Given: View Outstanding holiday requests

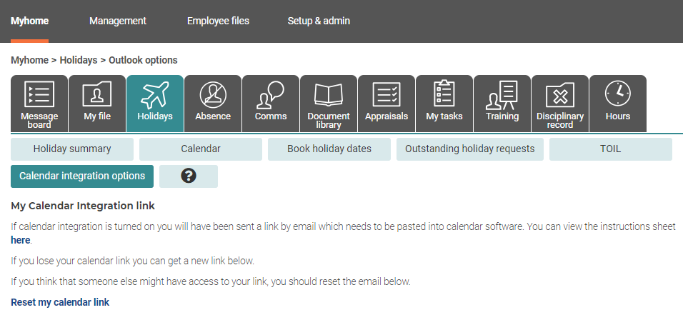Looking at the screenshot, I should (x=470, y=149).
